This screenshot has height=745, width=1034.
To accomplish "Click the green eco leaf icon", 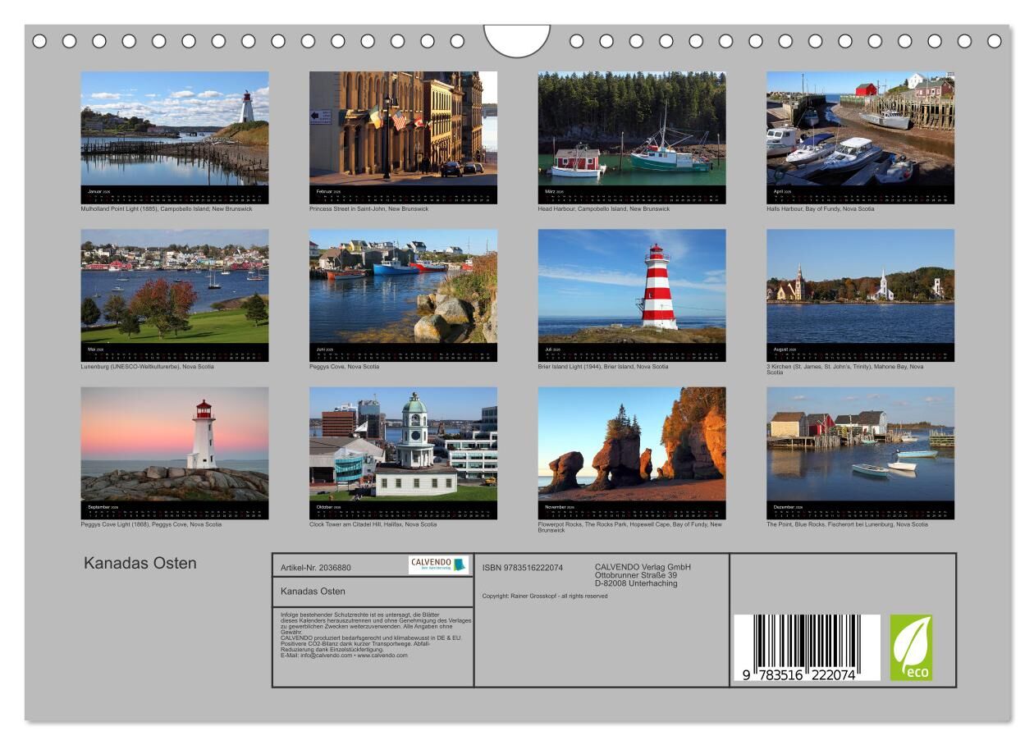I will click(911, 647).
